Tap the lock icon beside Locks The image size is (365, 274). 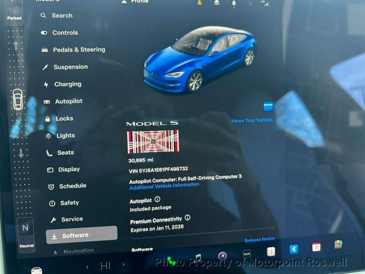point(47,119)
